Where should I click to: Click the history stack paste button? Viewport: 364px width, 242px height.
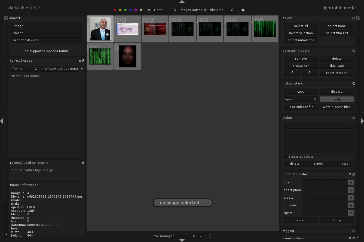pyautogui.click(x=337, y=99)
